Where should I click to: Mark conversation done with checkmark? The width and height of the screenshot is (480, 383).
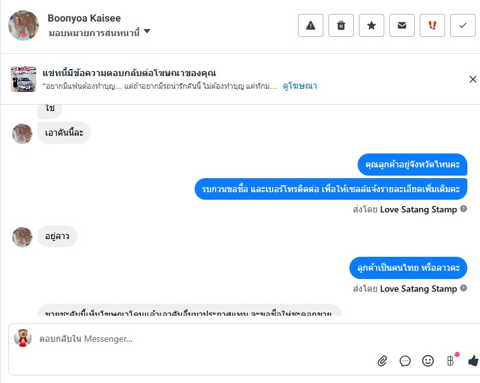[463, 25]
